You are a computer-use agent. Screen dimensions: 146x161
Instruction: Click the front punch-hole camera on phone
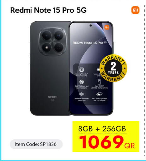click(91, 25)
